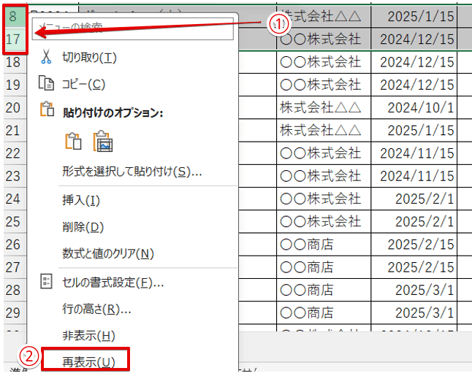The width and height of the screenshot is (472, 376).
Task: Click cell ○○株式会社 in row 23
Action: point(324,176)
